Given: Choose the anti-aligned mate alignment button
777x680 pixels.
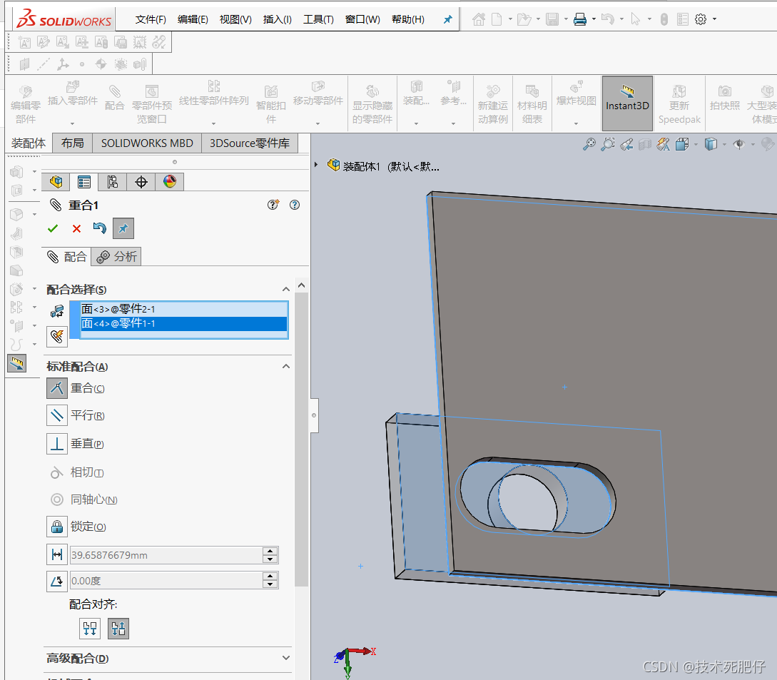Looking at the screenshot, I should click(118, 629).
